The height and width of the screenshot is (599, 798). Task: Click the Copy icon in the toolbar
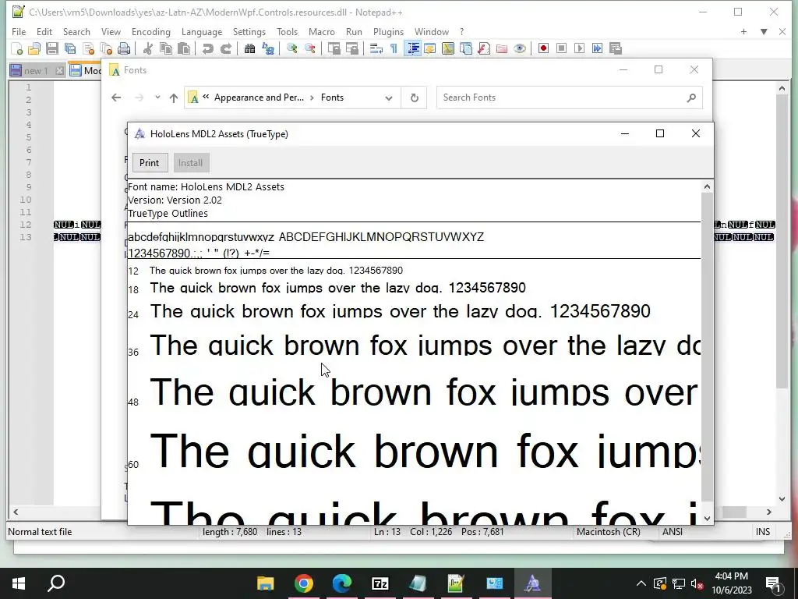coord(166,48)
